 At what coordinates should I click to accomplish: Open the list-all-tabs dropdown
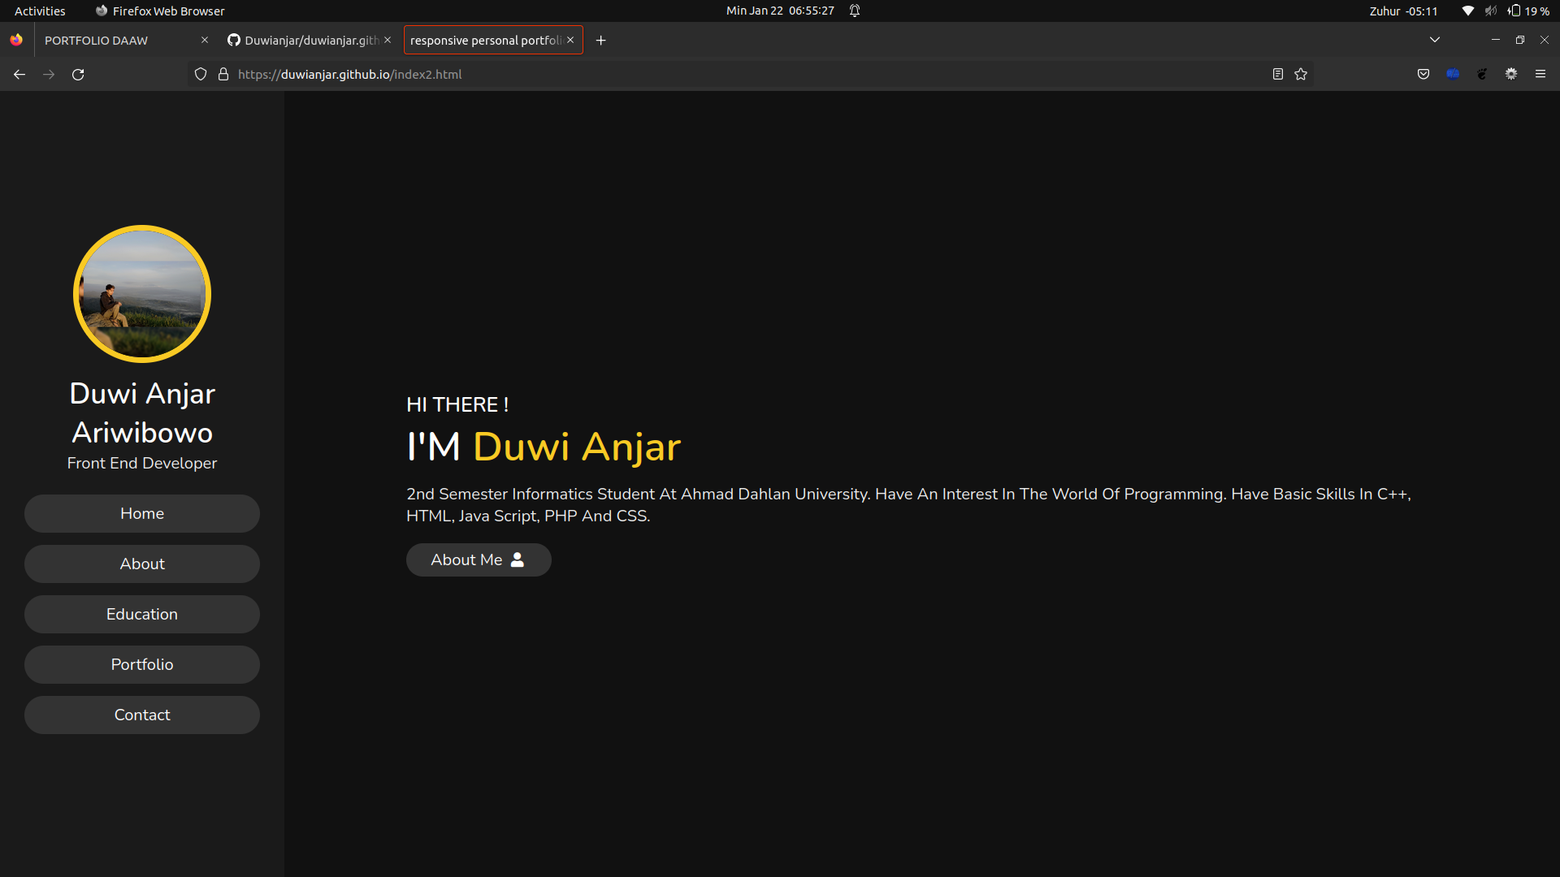tap(1434, 39)
